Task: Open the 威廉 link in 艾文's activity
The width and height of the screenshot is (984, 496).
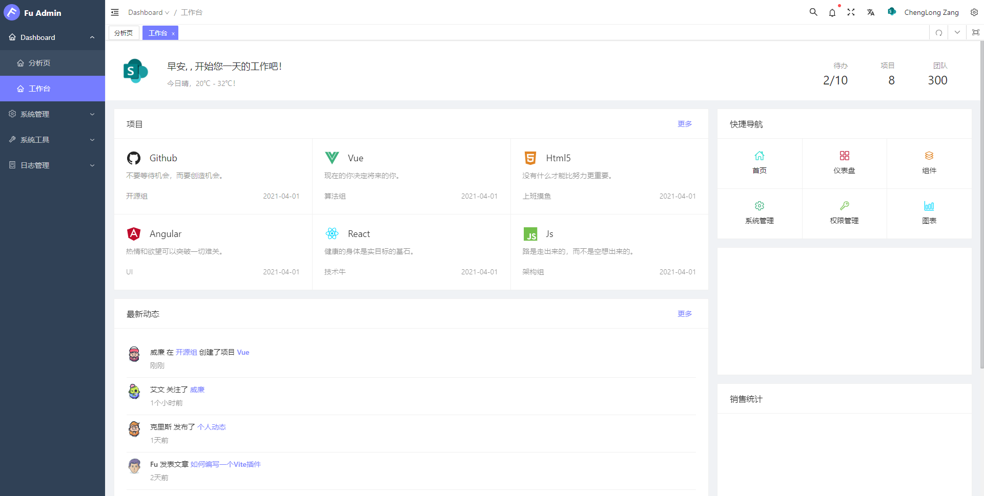Action: coord(197,390)
